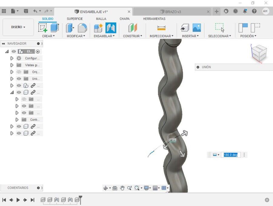
Task: Open the Help question mark
Action: pyautogui.click(x=254, y=11)
